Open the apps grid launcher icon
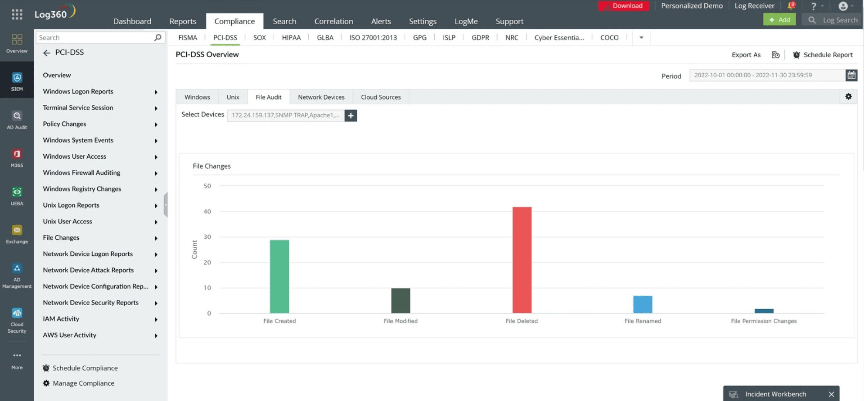Viewport: 864px width, 401px height. (17, 14)
